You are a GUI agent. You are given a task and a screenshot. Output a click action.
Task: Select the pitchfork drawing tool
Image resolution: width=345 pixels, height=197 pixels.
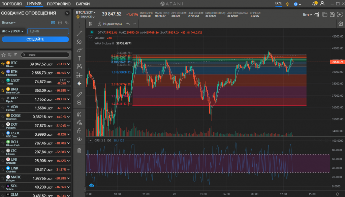79,42
